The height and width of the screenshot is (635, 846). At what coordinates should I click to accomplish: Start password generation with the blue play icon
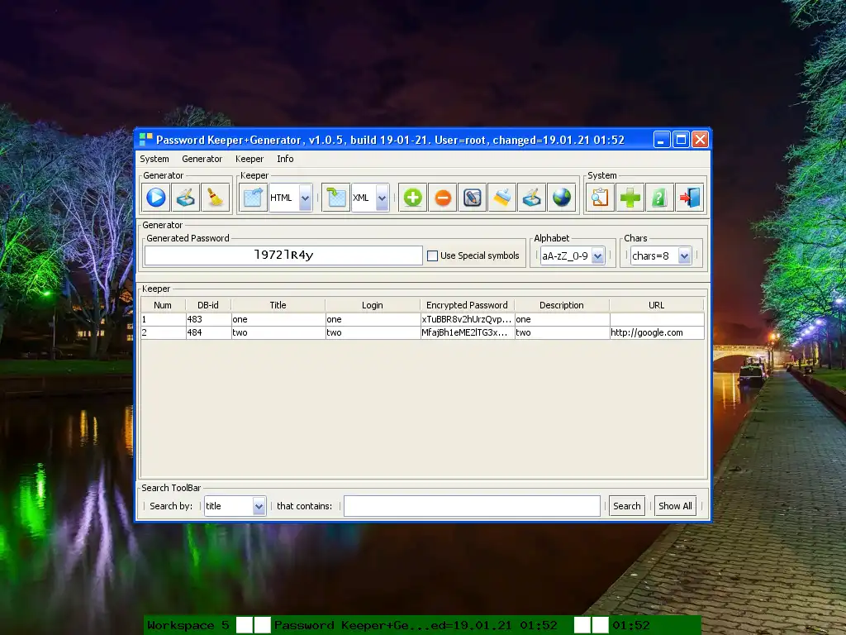click(156, 198)
